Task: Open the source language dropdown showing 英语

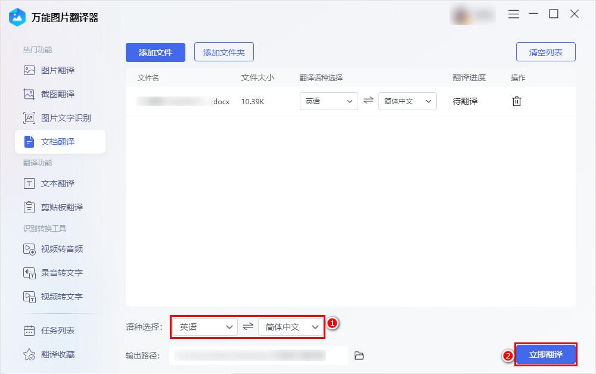Action: pos(328,101)
